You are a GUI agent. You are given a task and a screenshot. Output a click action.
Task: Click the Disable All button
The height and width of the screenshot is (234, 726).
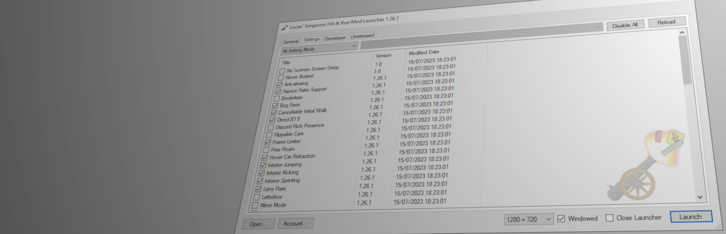point(625,25)
